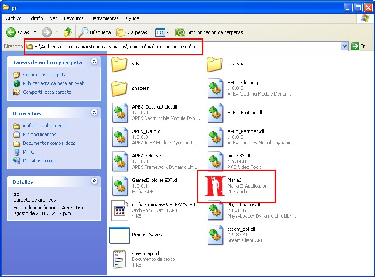Click the 'GamesExplorerGDF.dll' file name
The image size is (375, 277).
(x=155, y=180)
